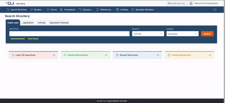
Task: Click the user profile avatar icon
Action: (x=191, y=3)
